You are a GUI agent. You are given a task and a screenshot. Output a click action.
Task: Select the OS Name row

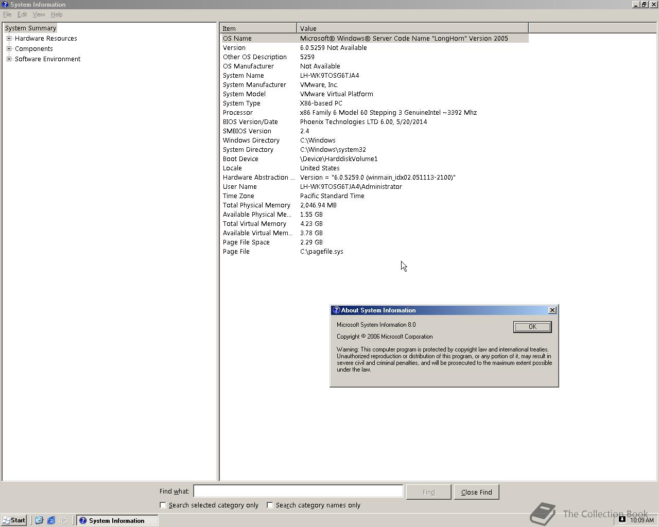click(x=375, y=38)
